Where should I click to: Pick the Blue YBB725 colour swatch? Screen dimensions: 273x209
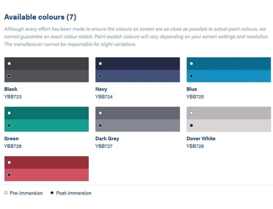point(229,70)
